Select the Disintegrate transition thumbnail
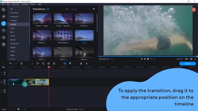Screen dimensions: 198x111 63,35
